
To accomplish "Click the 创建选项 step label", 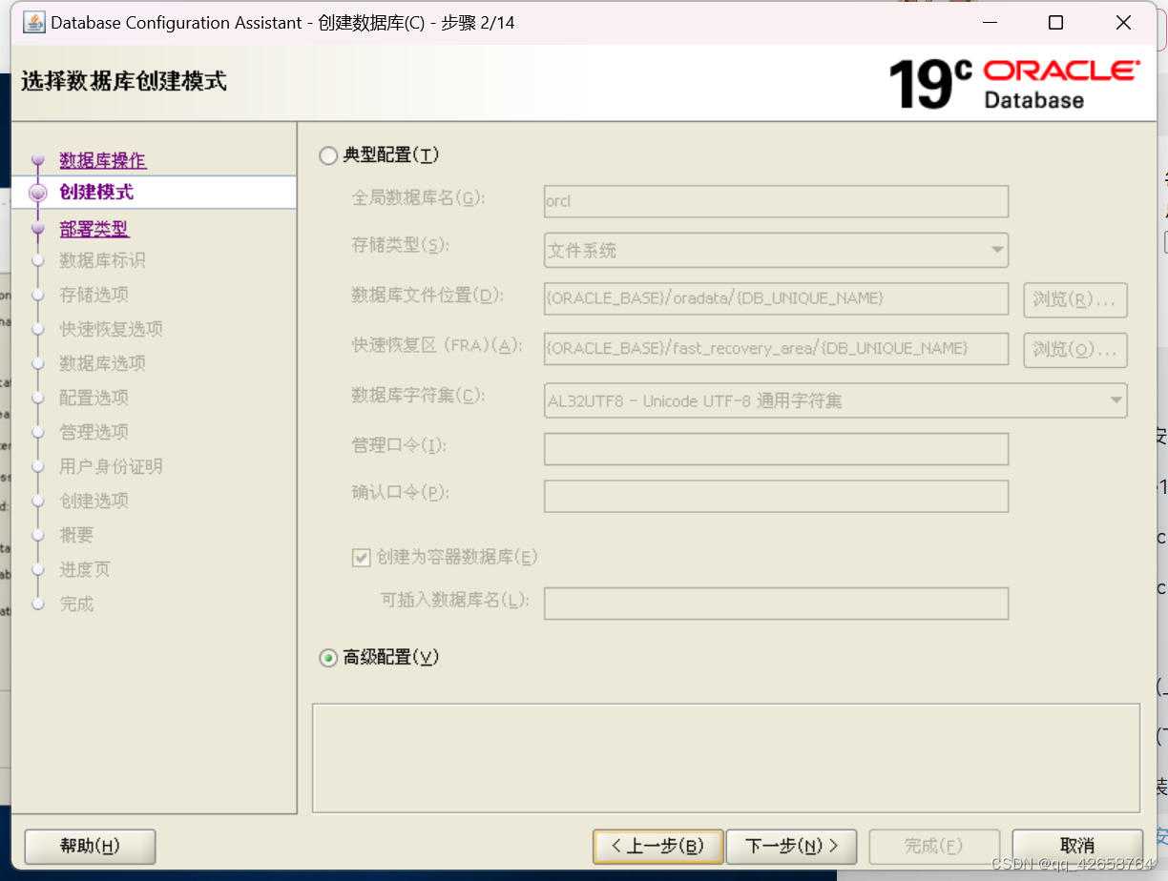I will [x=94, y=501].
